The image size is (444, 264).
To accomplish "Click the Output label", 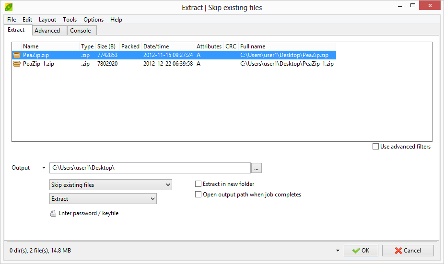I will [21, 168].
